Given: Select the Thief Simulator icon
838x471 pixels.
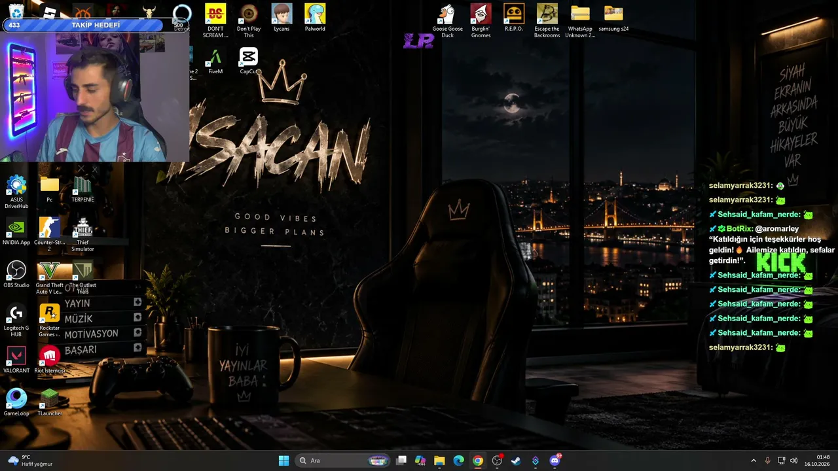Looking at the screenshot, I should [x=82, y=234].
